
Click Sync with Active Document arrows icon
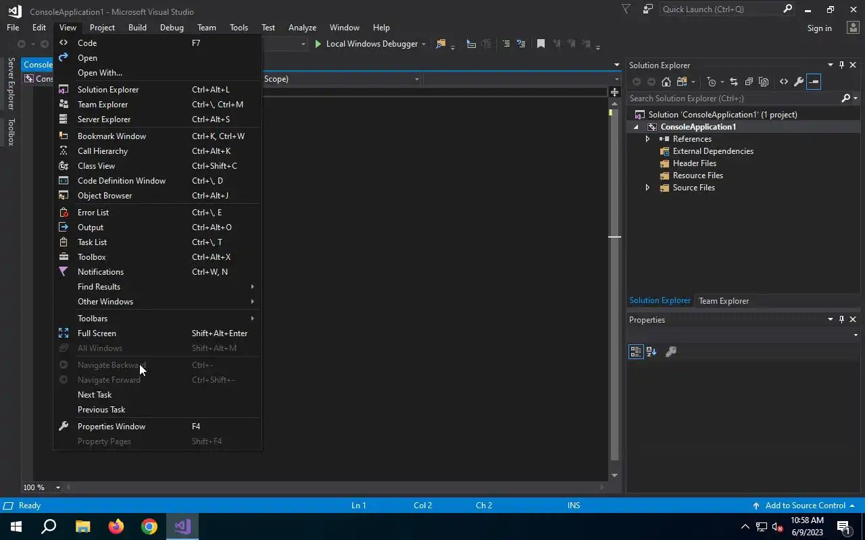(x=733, y=82)
